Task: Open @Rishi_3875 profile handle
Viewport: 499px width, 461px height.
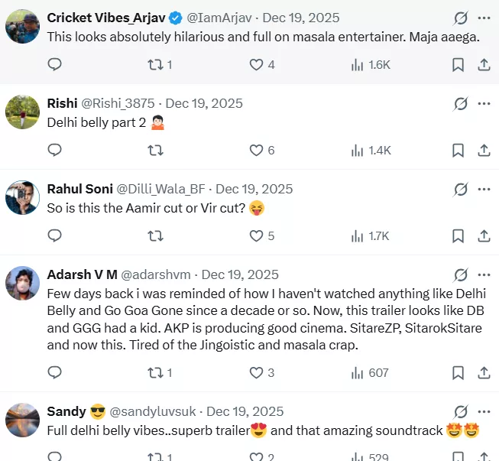Action: [x=118, y=103]
